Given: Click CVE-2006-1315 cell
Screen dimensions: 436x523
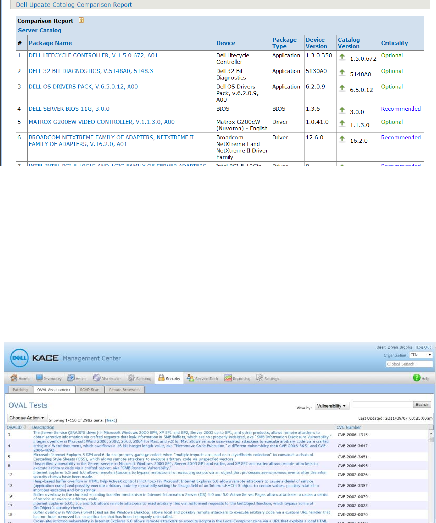Looking at the screenshot, I should pyautogui.click(x=352, y=435).
